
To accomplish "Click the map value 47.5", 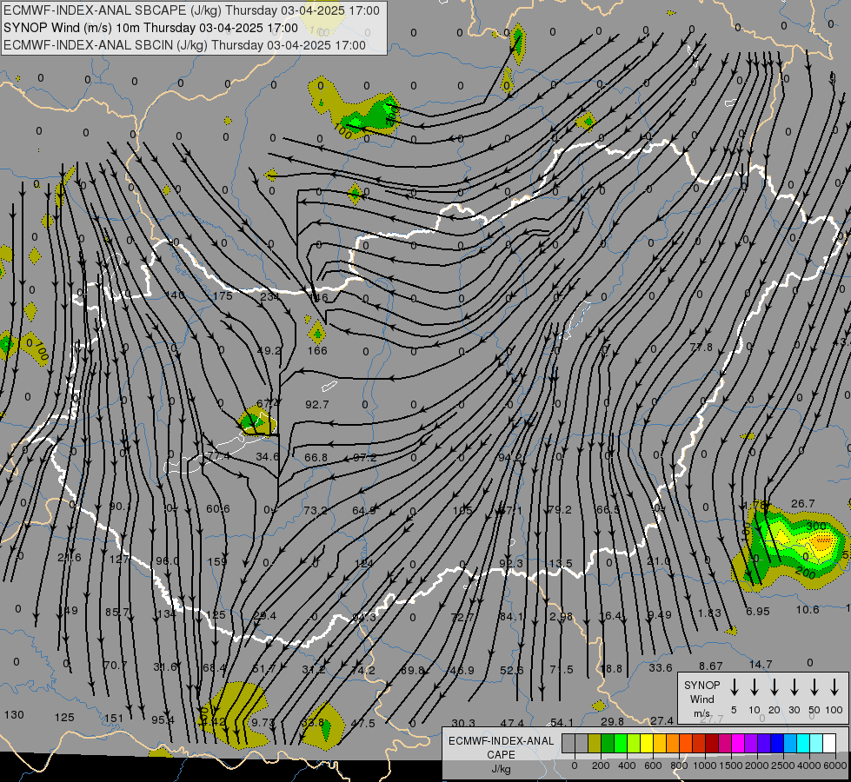I will (x=363, y=724).
